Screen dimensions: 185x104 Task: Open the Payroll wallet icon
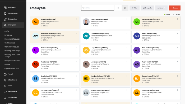(x=5, y=74)
